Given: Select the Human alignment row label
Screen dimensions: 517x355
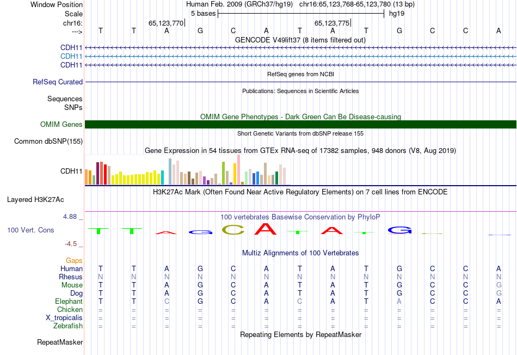Looking at the screenshot, I should click(x=71, y=268).
